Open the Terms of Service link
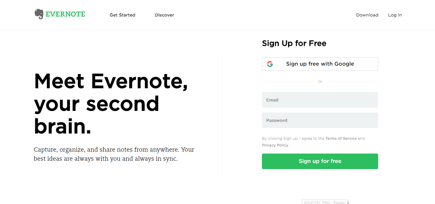This screenshot has width=435, height=204. pyautogui.click(x=341, y=138)
